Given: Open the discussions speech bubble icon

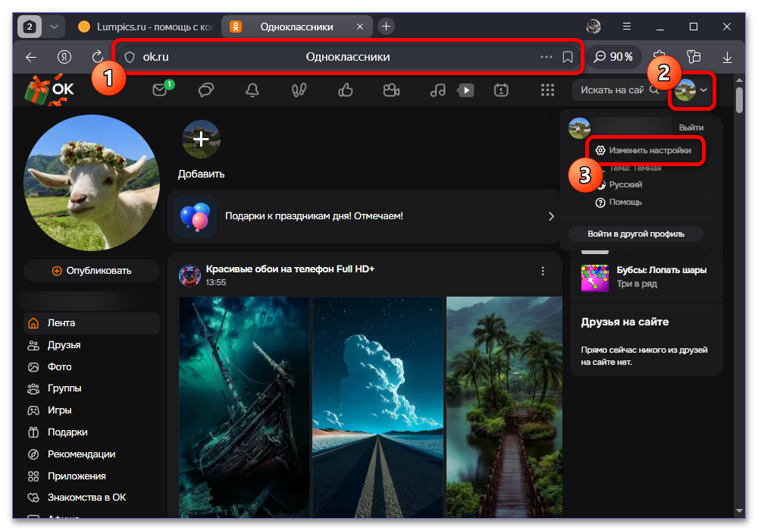Looking at the screenshot, I should [206, 90].
